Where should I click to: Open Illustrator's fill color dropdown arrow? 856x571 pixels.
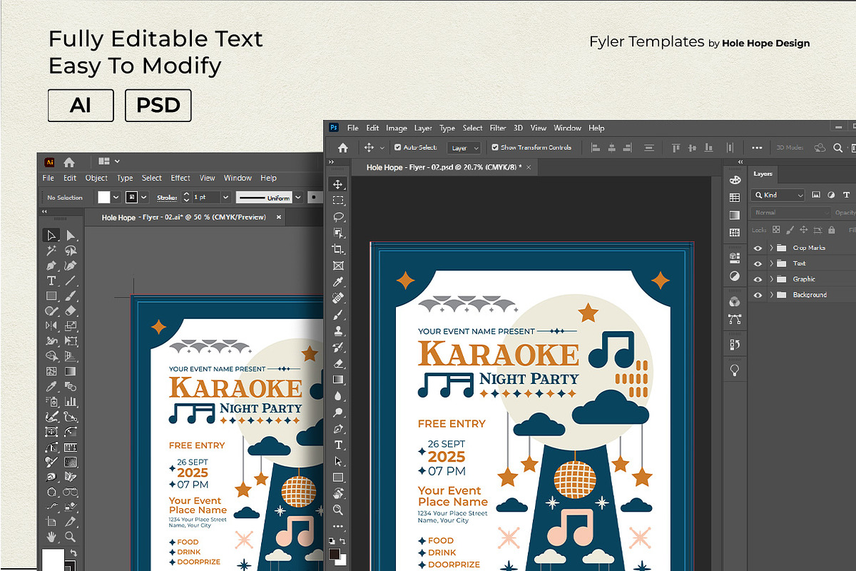tap(115, 198)
